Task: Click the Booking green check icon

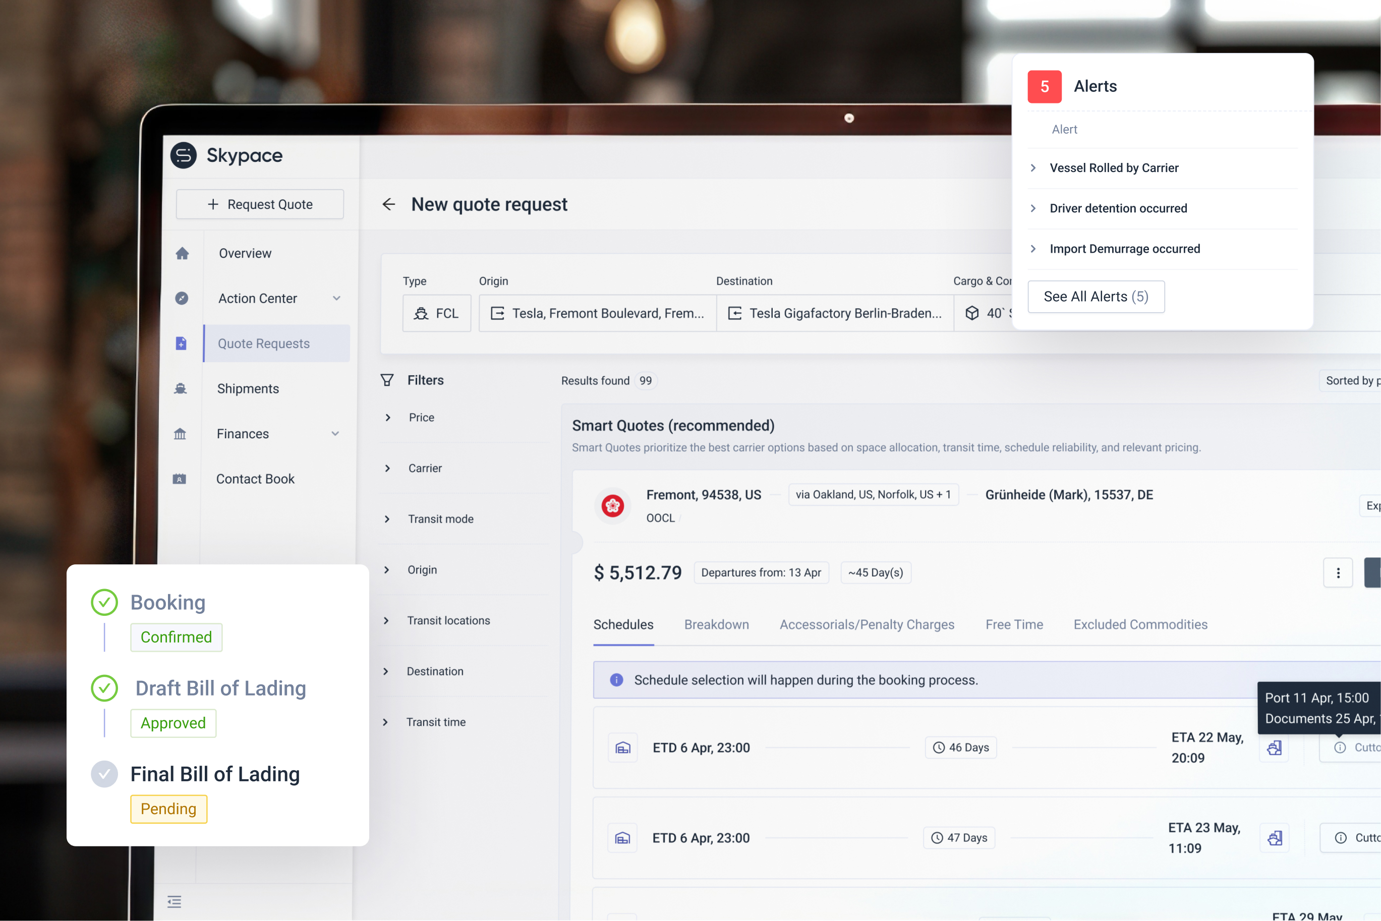Action: pos(104,602)
